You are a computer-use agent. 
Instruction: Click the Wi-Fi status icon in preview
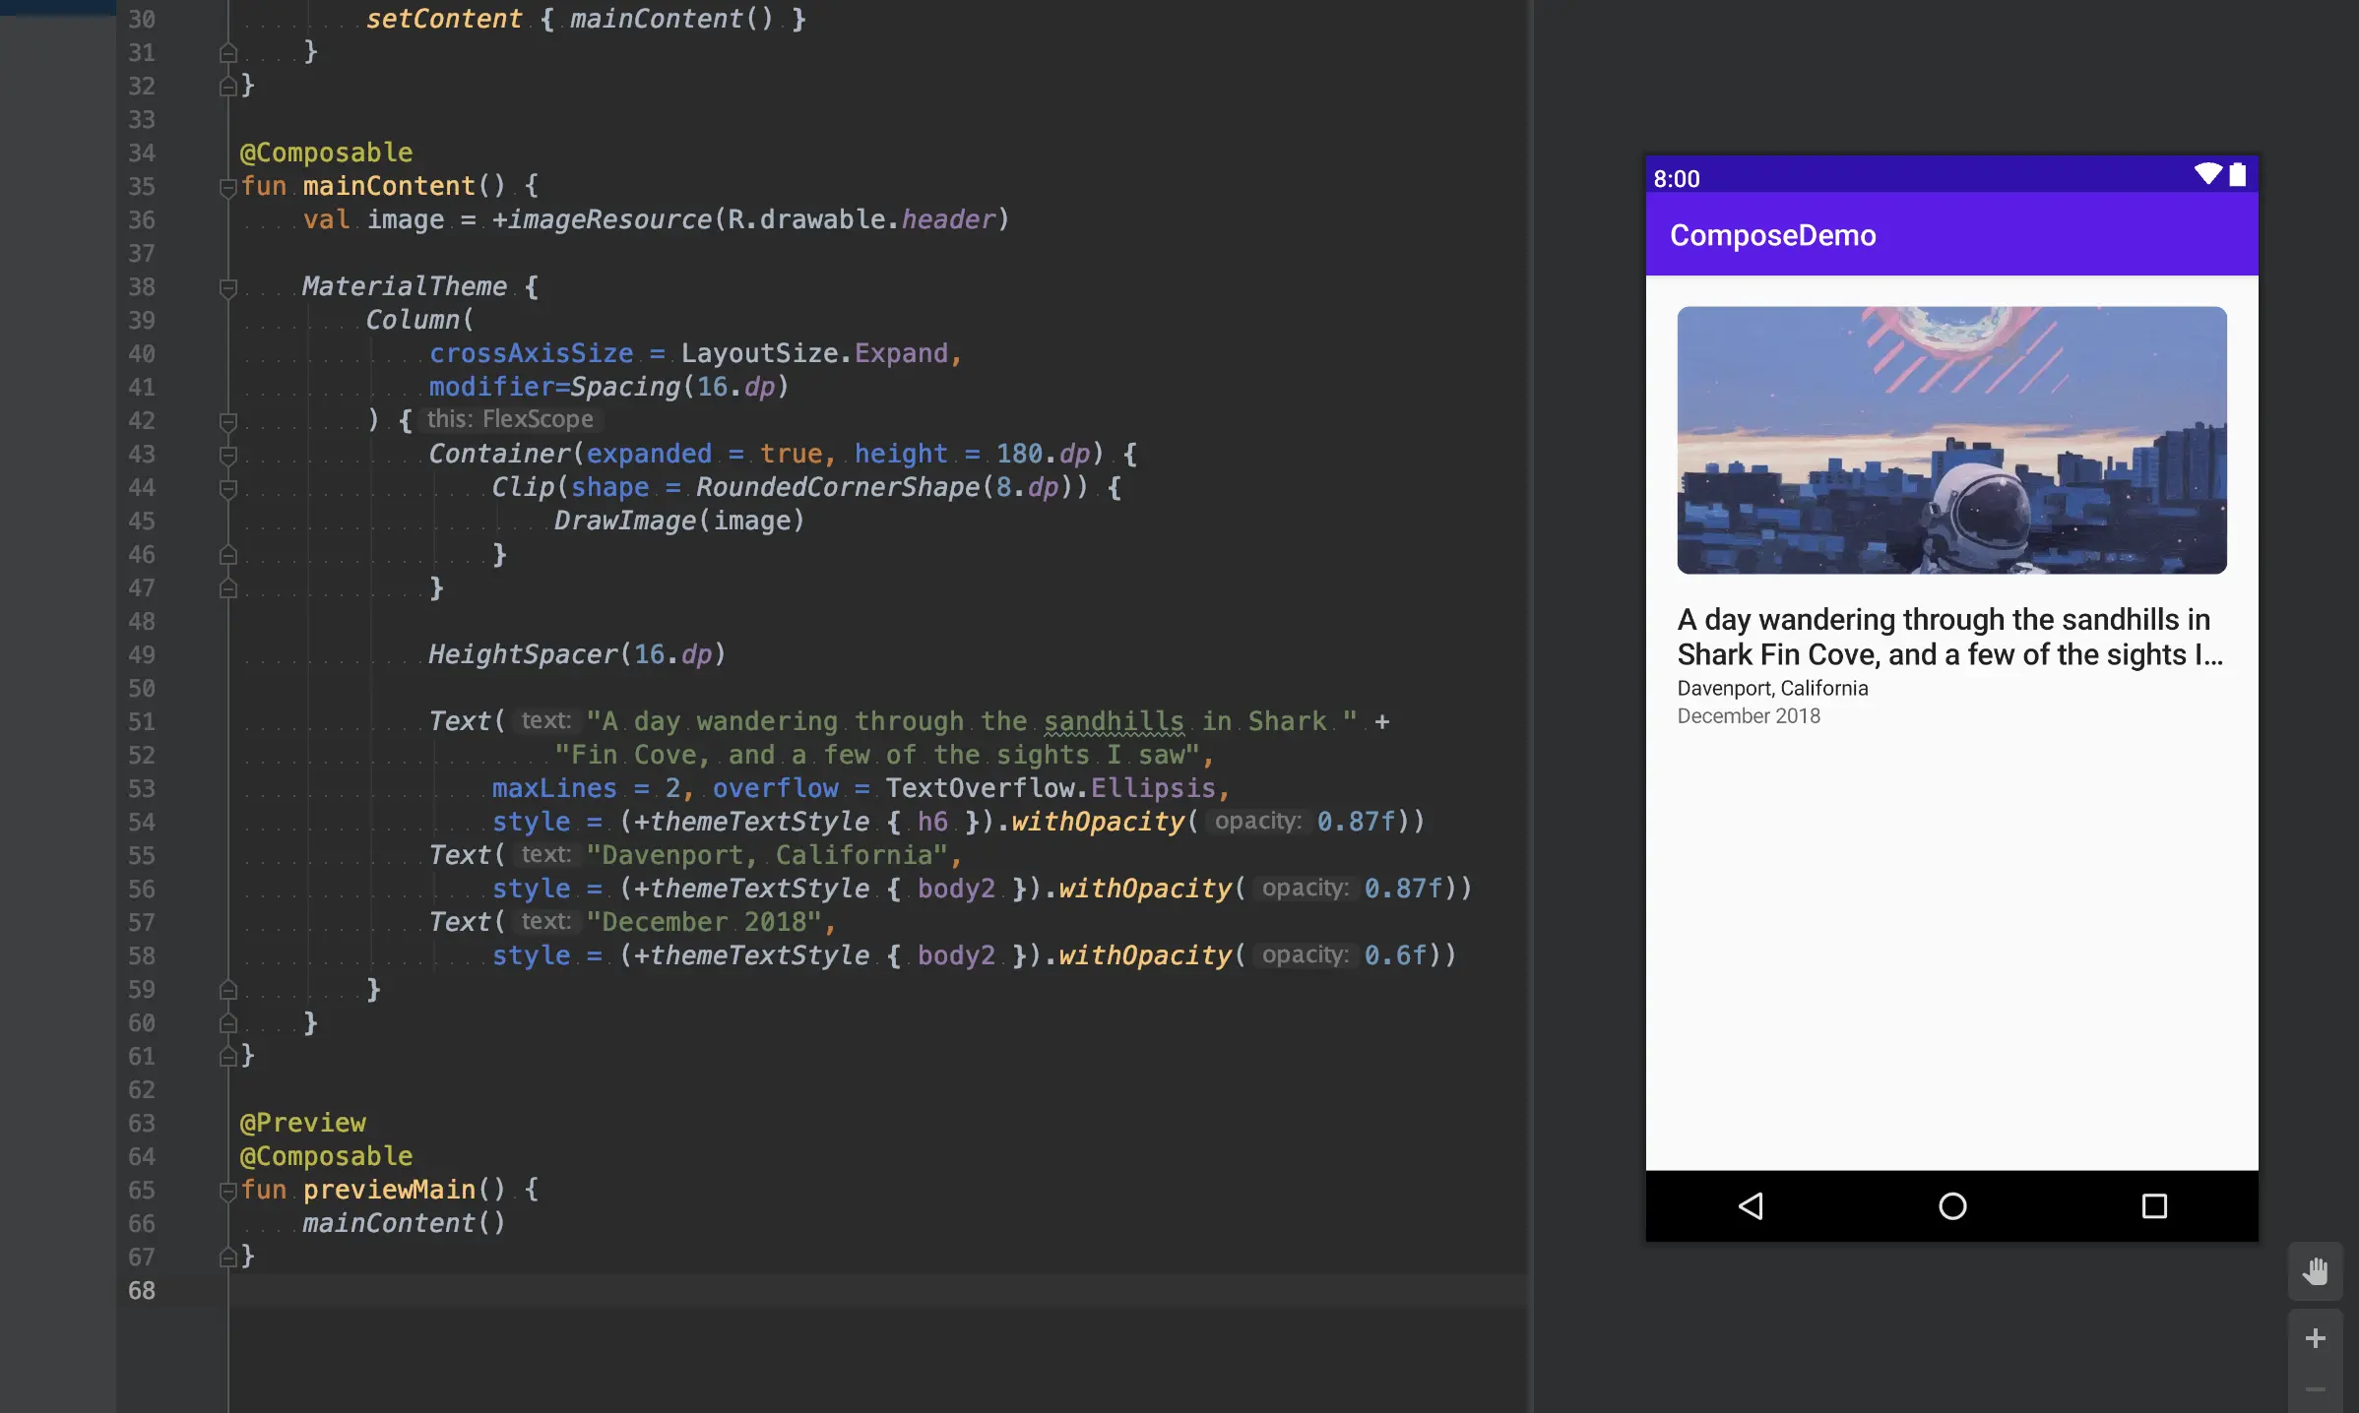pos(2207,174)
